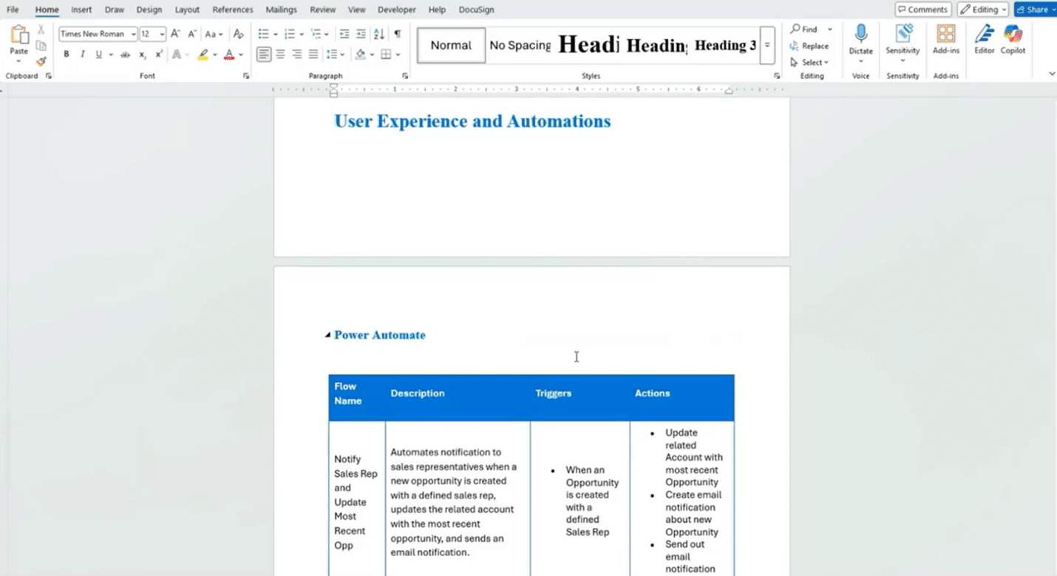Apply strikethrough formatting
This screenshot has width=1057, height=576.
point(125,55)
